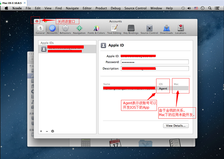Screen dimensions: 224x159
Task: Open the Navigate menu
Action: point(72,8)
